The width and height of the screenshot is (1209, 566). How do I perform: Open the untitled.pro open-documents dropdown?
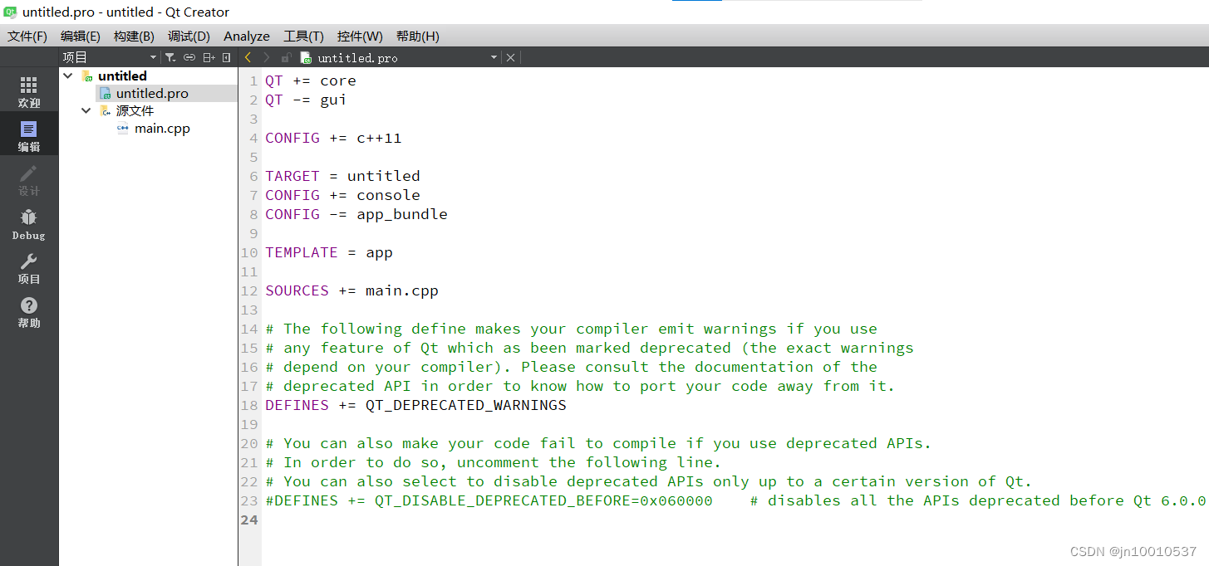494,57
